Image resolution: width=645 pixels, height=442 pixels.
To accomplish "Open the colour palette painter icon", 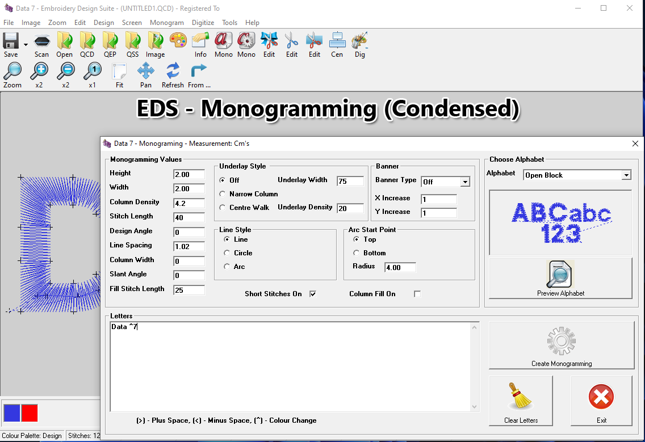I will click(x=178, y=41).
